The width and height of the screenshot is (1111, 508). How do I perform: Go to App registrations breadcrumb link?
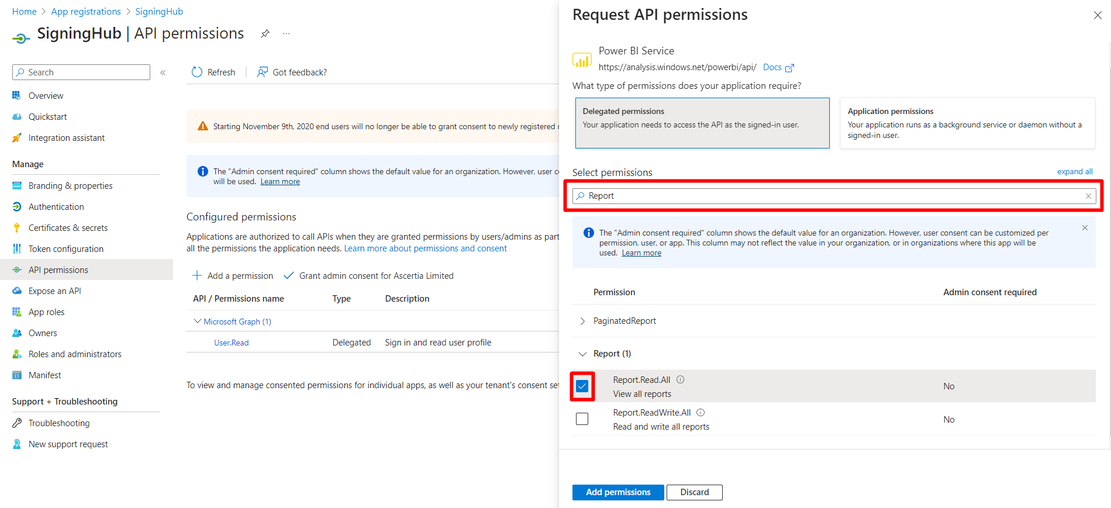86,12
